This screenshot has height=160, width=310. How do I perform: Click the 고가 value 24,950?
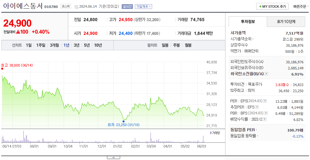click(126, 20)
